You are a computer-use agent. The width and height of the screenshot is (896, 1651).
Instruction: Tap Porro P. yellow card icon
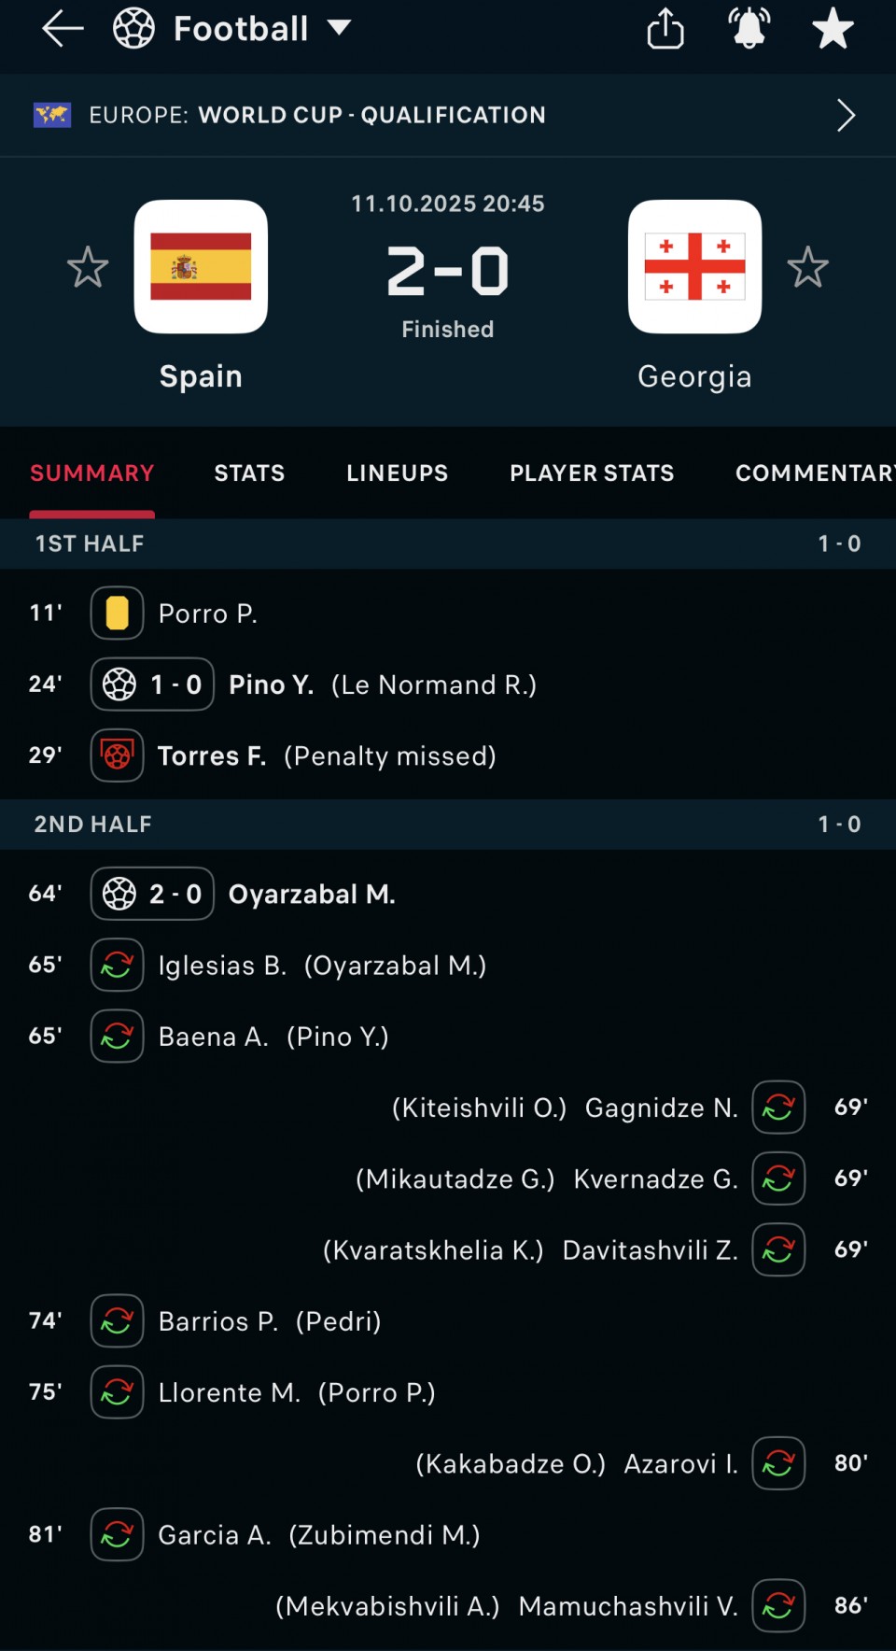117,614
